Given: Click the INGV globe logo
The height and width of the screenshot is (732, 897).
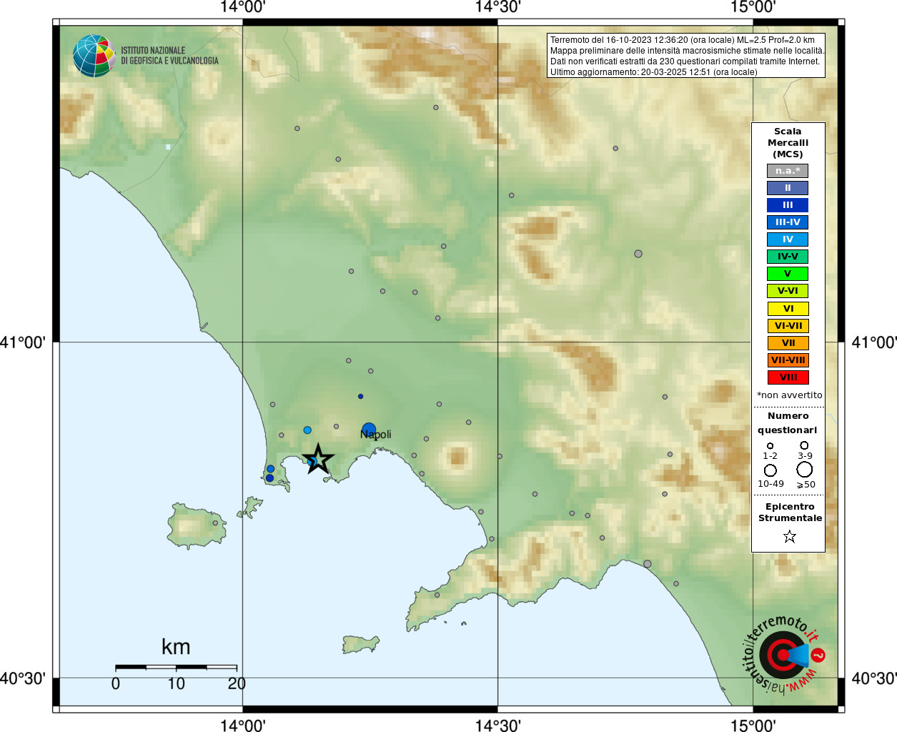Looking at the screenshot, I should [x=94, y=56].
